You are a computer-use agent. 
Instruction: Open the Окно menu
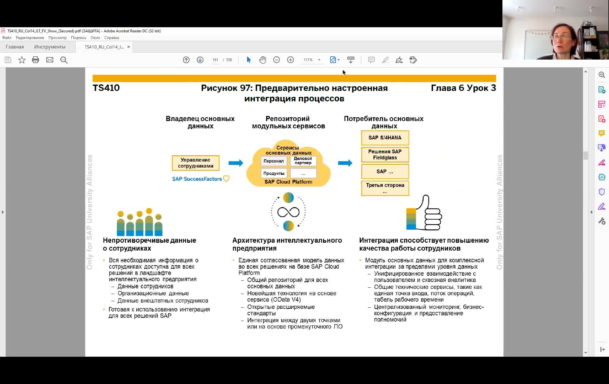(95, 38)
